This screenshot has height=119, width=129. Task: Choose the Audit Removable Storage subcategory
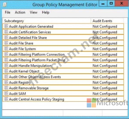coord(63,88)
